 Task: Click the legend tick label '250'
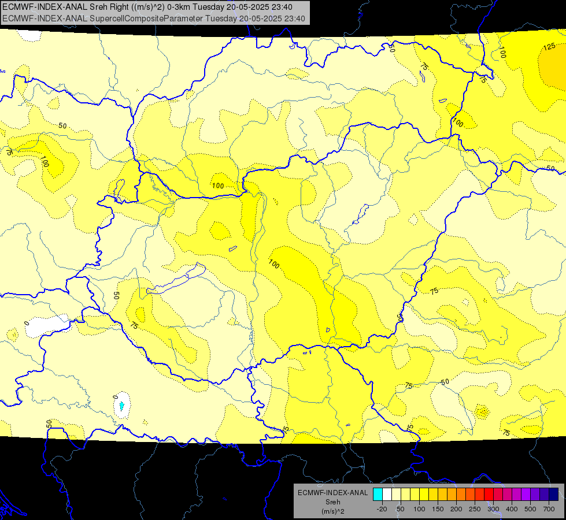[x=475, y=509]
